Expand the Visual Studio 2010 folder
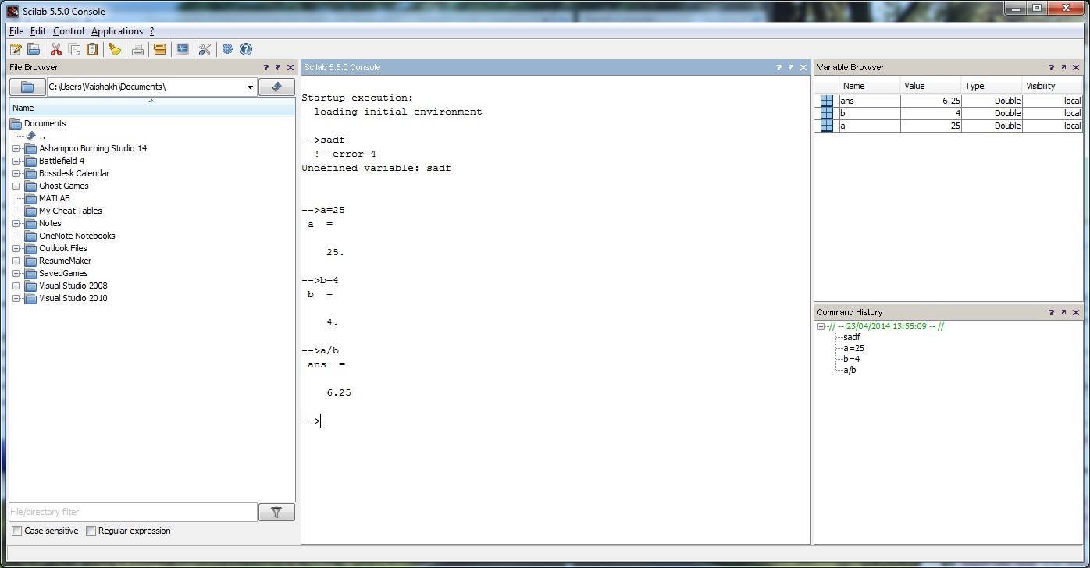1090x568 pixels. point(16,298)
